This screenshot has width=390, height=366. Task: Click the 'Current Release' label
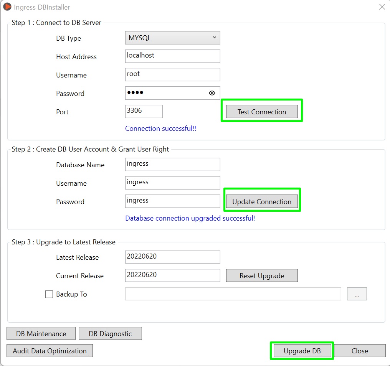(79, 276)
